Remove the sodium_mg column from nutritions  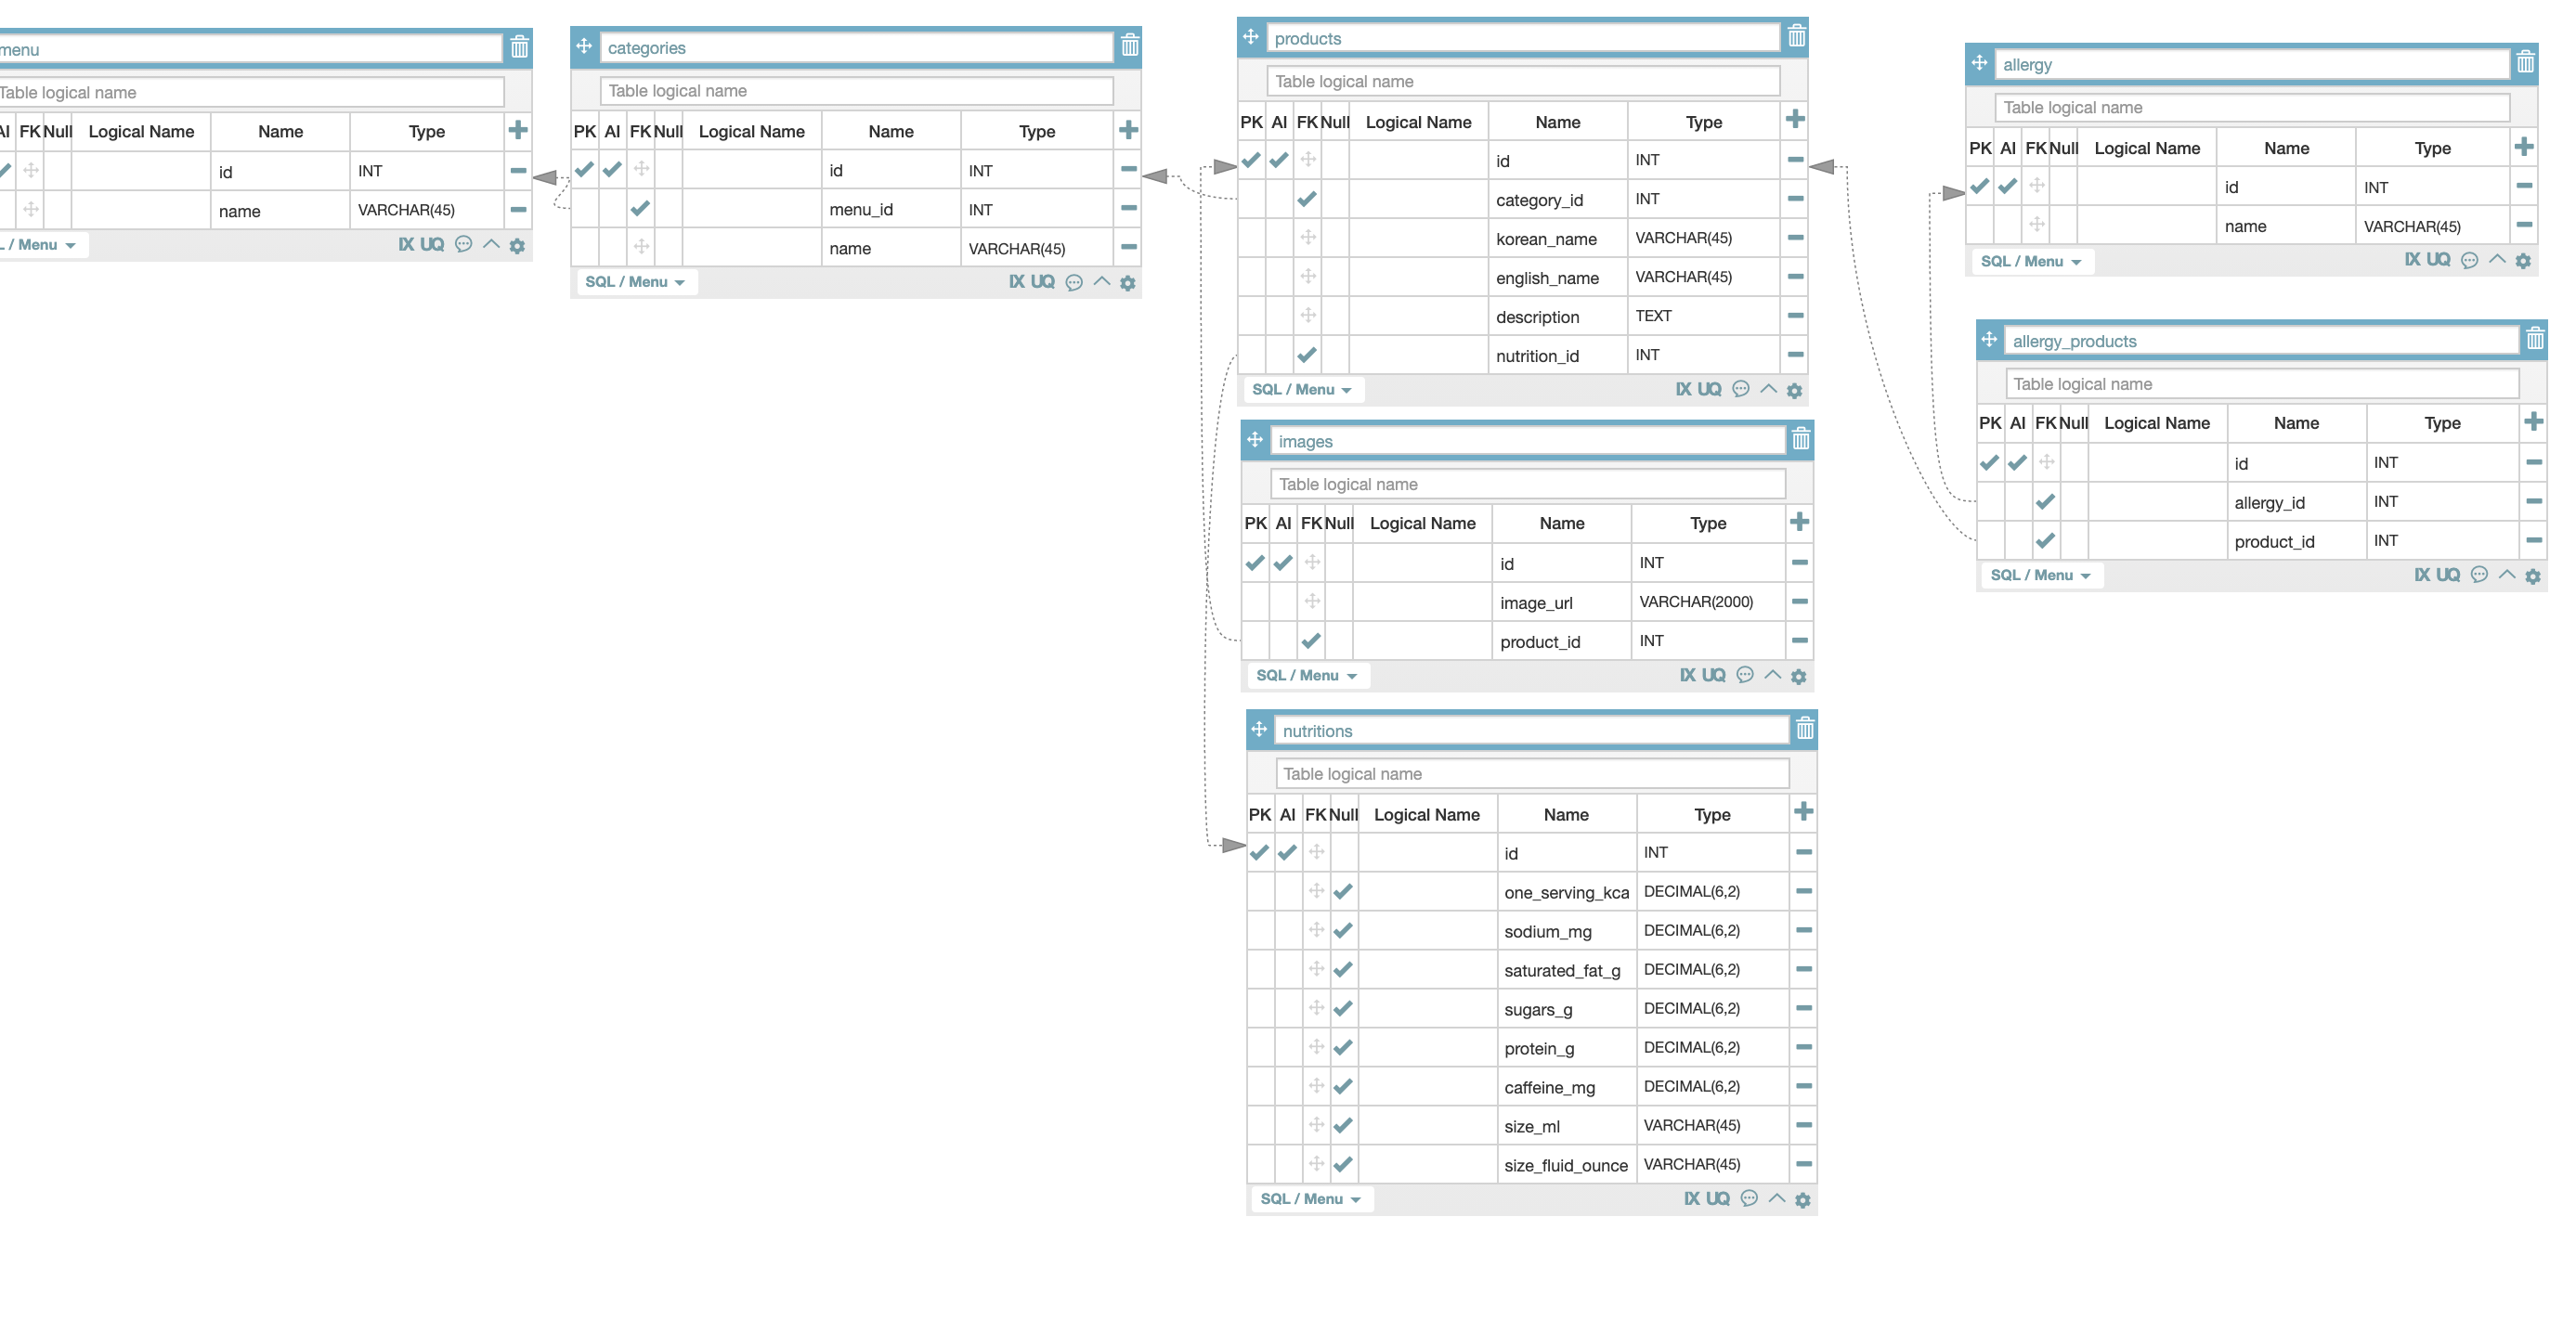[1803, 930]
